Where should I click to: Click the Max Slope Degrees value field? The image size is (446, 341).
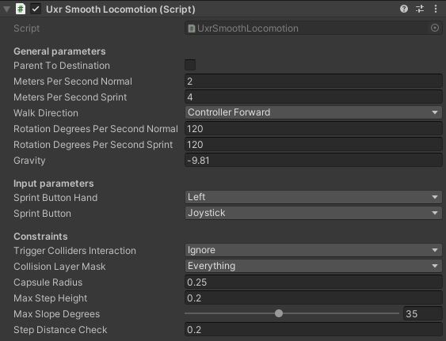pos(423,314)
